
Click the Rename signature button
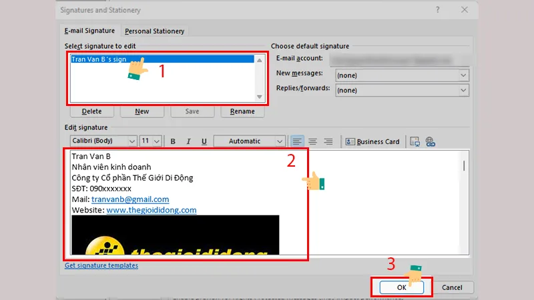243,111
